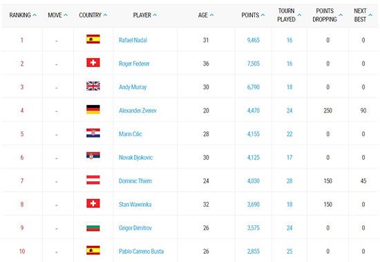Viewport: 380px width, 262px height.
Task: Open Nadal's 9,465 points breakdown
Action: pyautogui.click(x=254, y=40)
